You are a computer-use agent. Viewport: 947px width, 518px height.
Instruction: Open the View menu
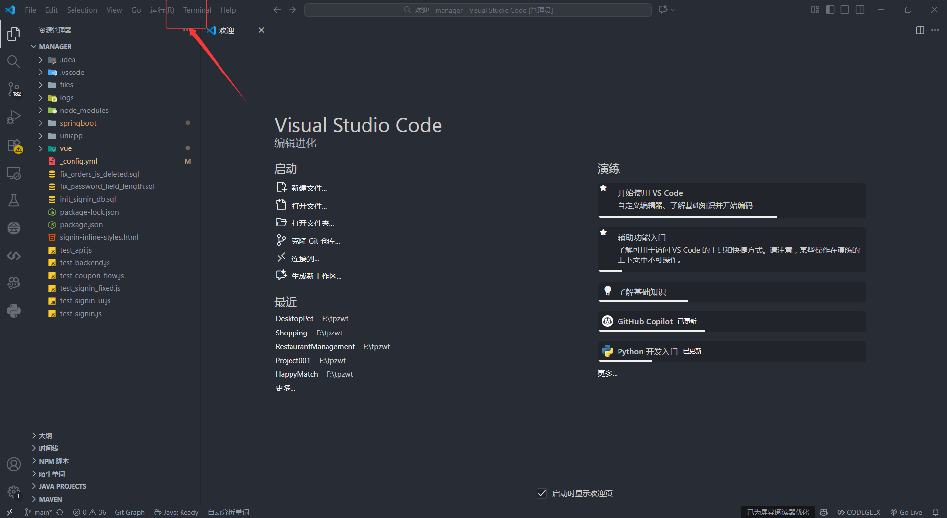click(x=114, y=10)
